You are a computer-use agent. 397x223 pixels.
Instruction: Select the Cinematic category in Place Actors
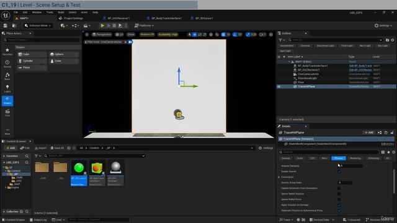[7, 113]
